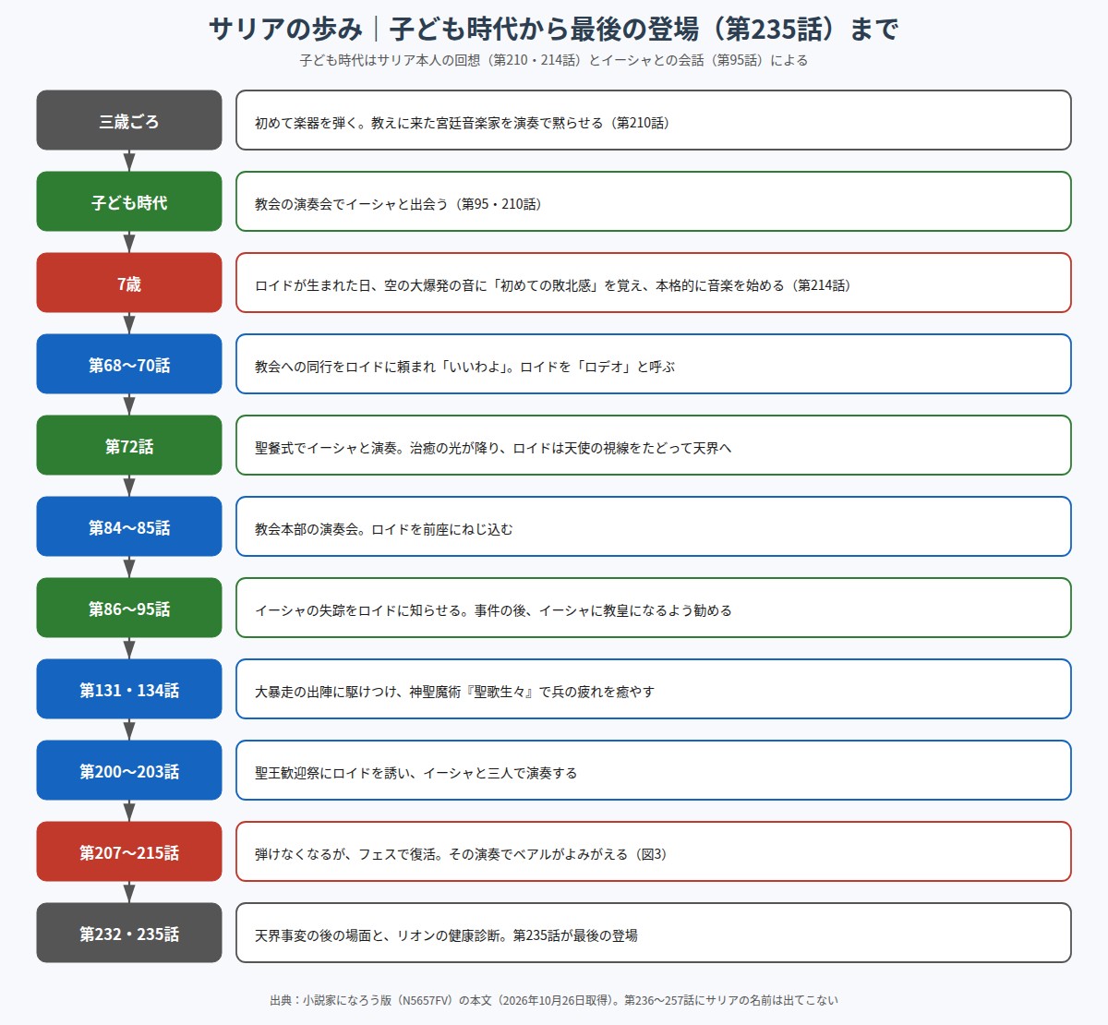
Task: Click description イーシャの失踪をロイドに知らせる
Action: pos(654,608)
